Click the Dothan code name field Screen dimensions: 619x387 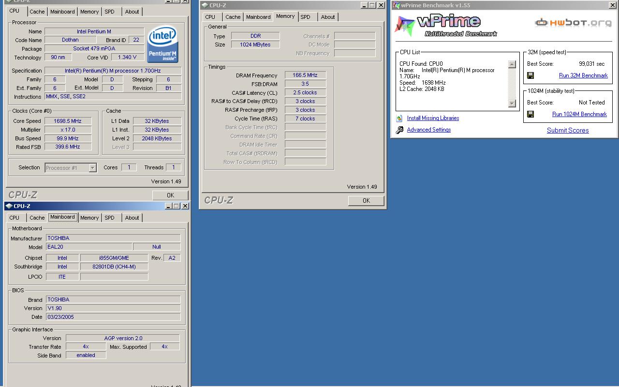[70, 40]
